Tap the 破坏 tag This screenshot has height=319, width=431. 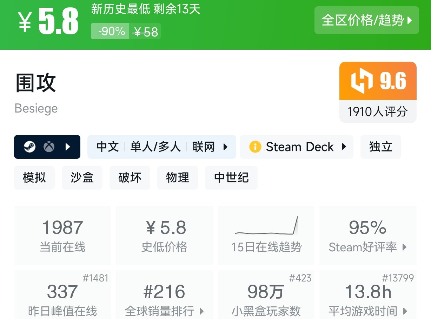[x=130, y=178]
